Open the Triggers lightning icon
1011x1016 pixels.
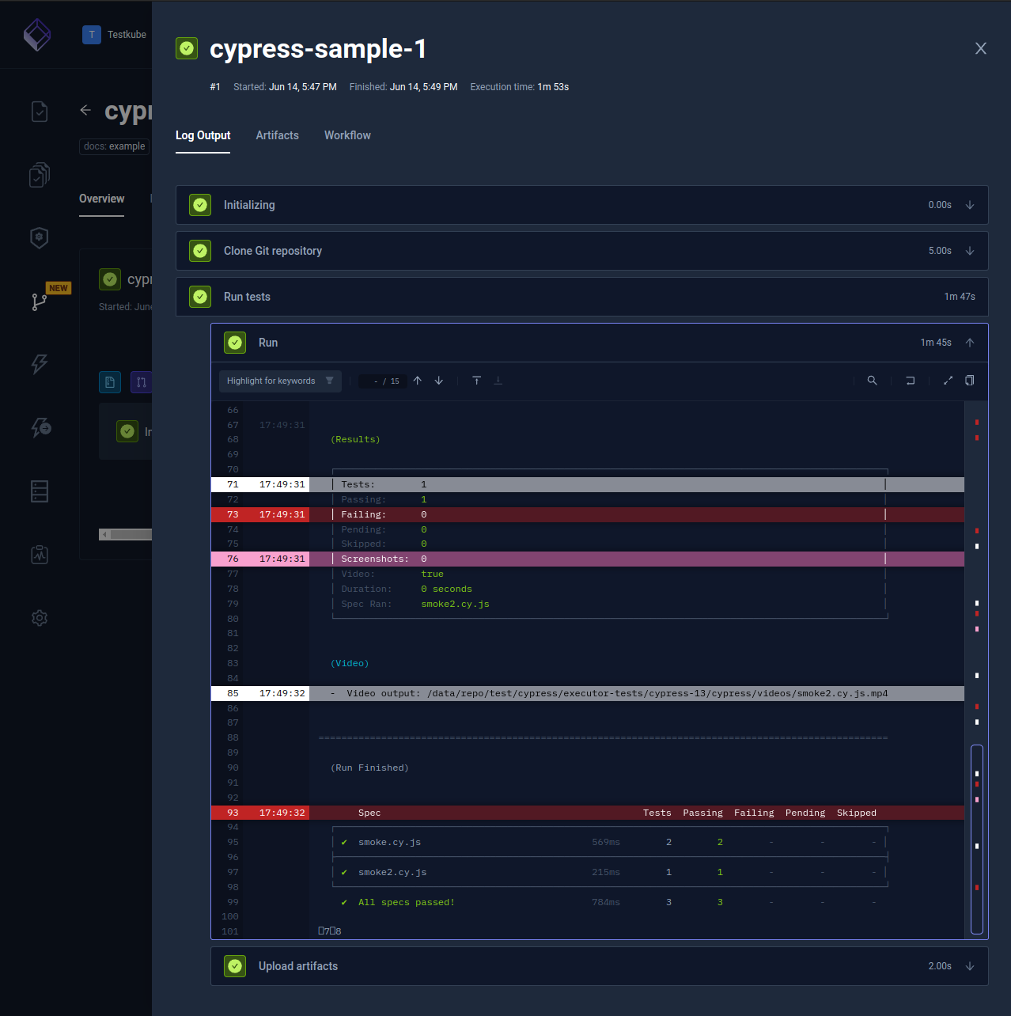pos(40,364)
